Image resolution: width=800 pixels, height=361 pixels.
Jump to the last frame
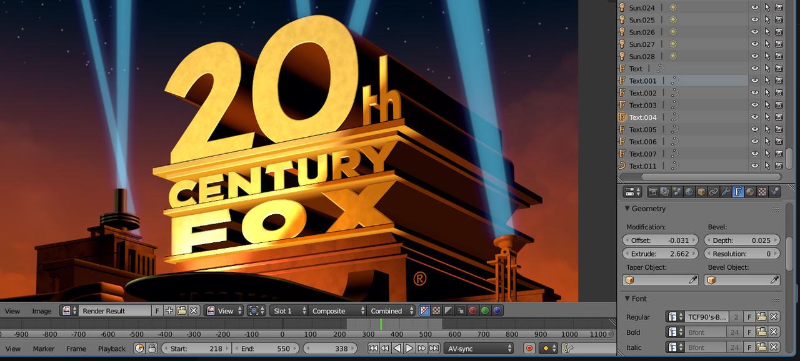pos(434,349)
